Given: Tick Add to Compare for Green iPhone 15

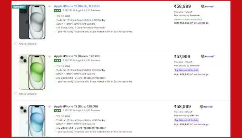Looking at the screenshot, I should click(16, 94).
